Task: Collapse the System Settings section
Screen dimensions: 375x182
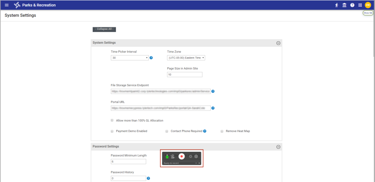Action: click(x=278, y=43)
